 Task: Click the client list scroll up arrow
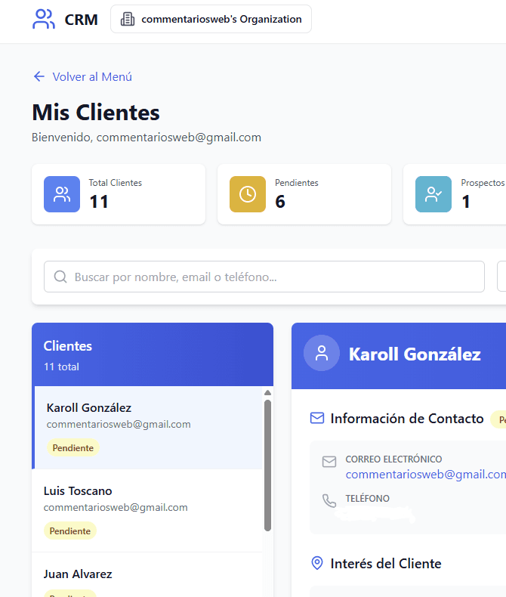(267, 392)
